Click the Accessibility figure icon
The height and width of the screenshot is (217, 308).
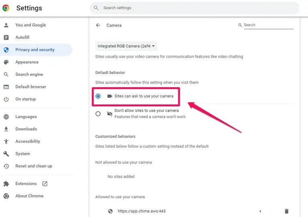click(x=6, y=141)
